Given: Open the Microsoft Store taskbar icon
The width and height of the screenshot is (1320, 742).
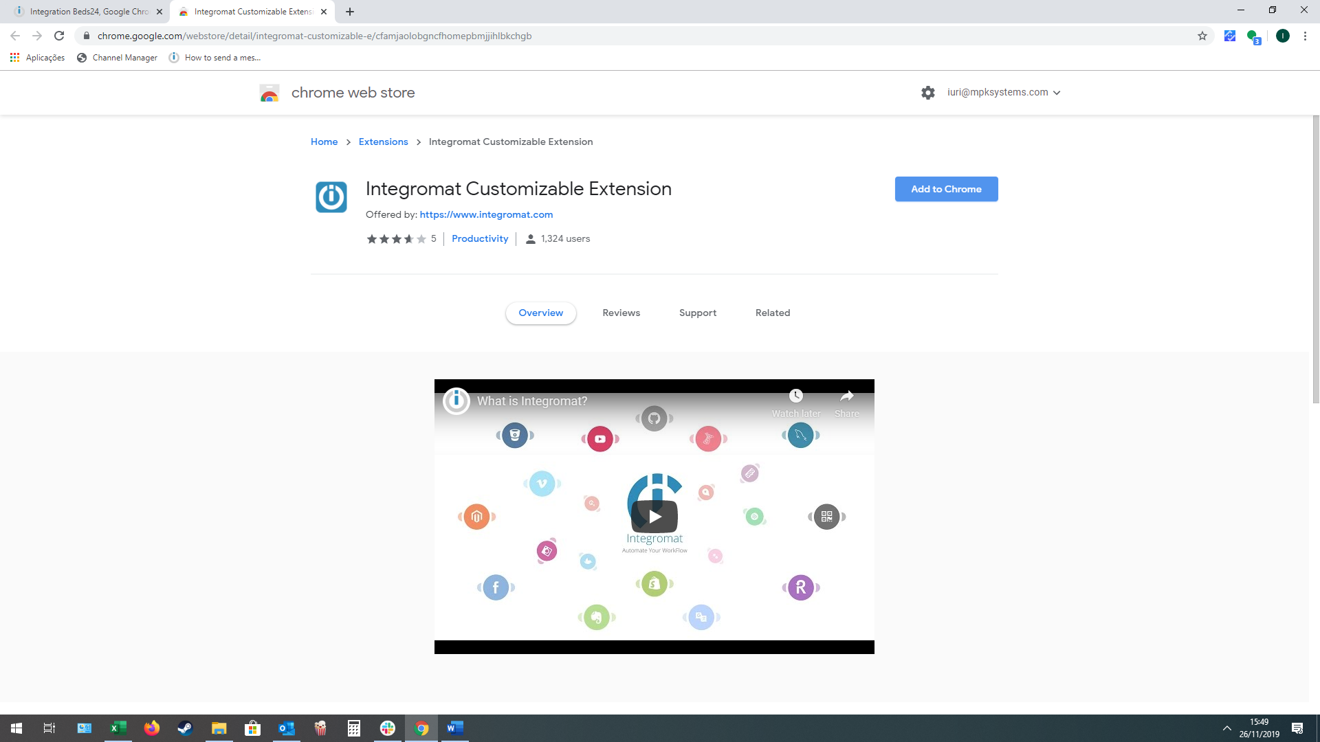Looking at the screenshot, I should click(x=253, y=728).
